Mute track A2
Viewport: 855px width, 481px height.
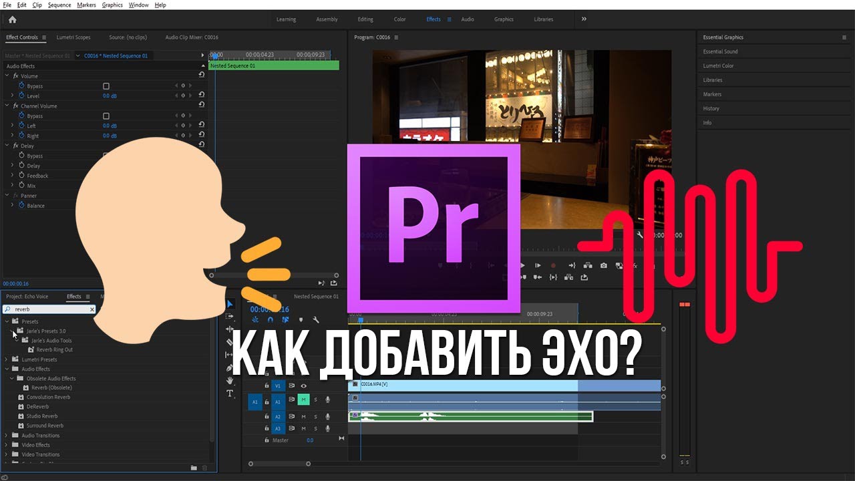(x=303, y=417)
